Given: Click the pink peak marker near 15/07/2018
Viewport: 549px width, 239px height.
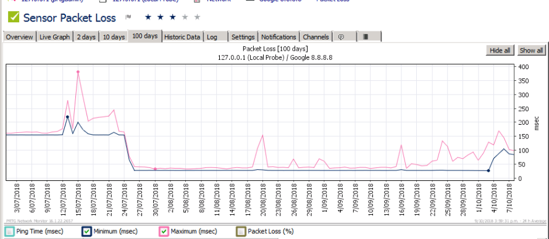Looking at the screenshot, I should 78,72.
